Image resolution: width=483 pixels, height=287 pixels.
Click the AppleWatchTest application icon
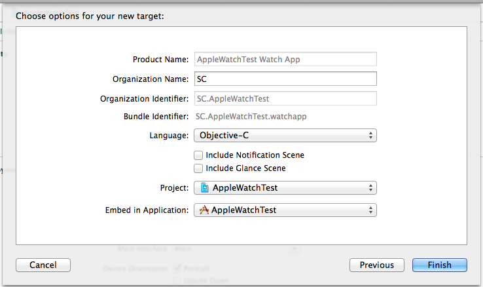pos(204,210)
